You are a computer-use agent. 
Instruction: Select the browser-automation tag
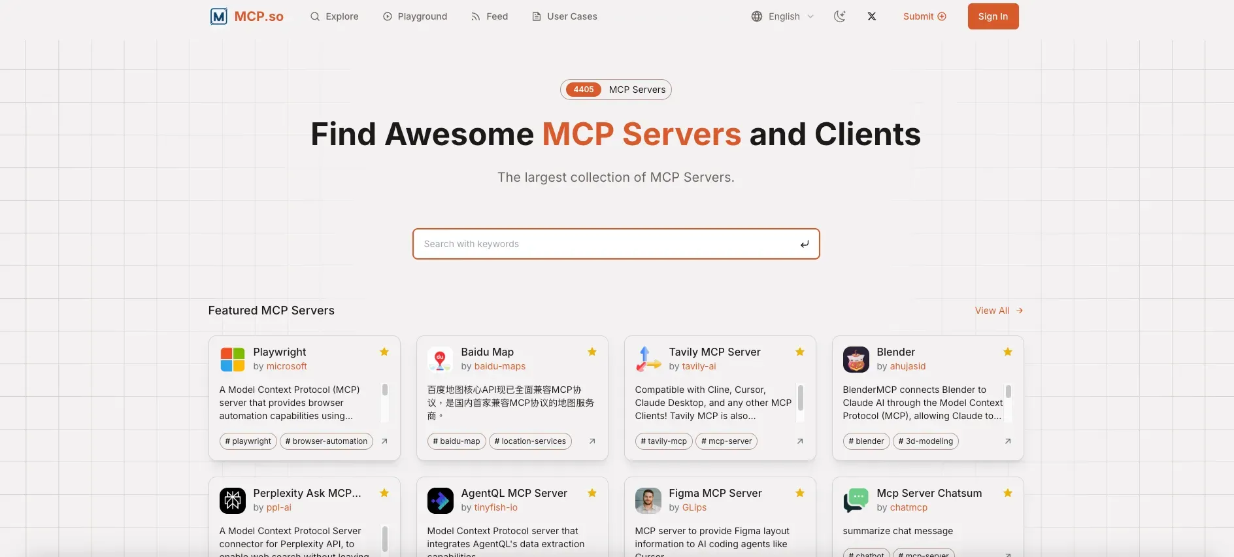[326, 441]
